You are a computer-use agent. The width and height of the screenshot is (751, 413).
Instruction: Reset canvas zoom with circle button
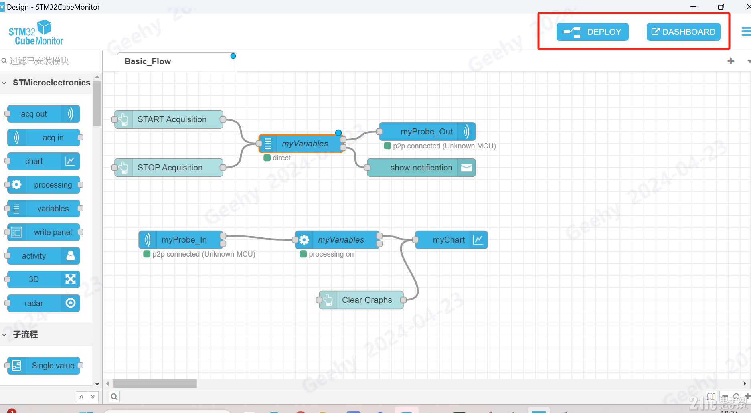(x=736, y=397)
